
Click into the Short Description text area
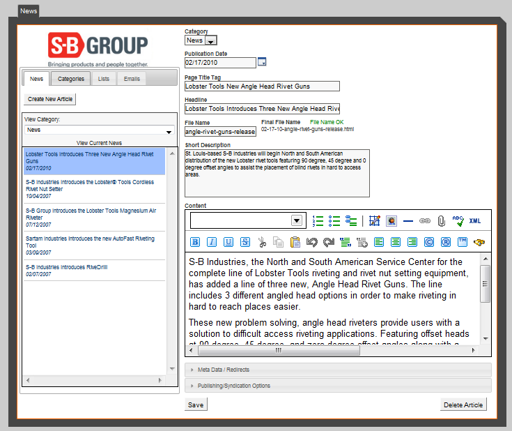(277, 174)
